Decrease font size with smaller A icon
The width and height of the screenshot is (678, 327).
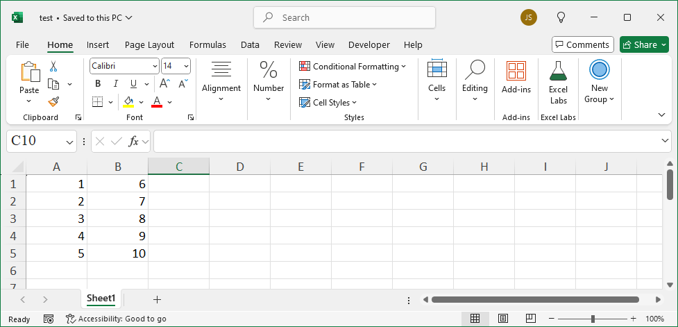click(183, 83)
